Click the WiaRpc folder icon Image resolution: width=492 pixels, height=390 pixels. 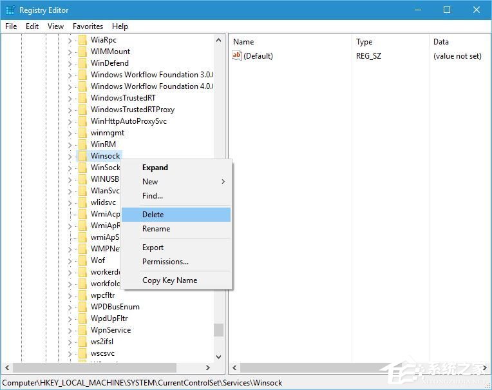coord(82,40)
